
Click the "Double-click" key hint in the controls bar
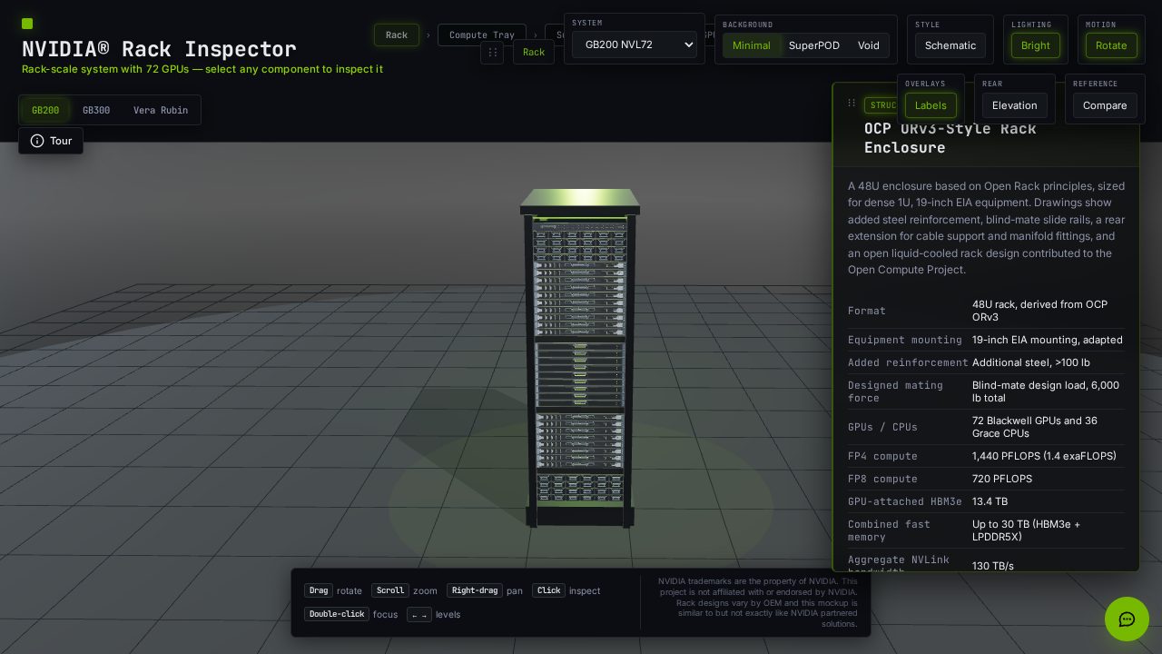point(336,614)
